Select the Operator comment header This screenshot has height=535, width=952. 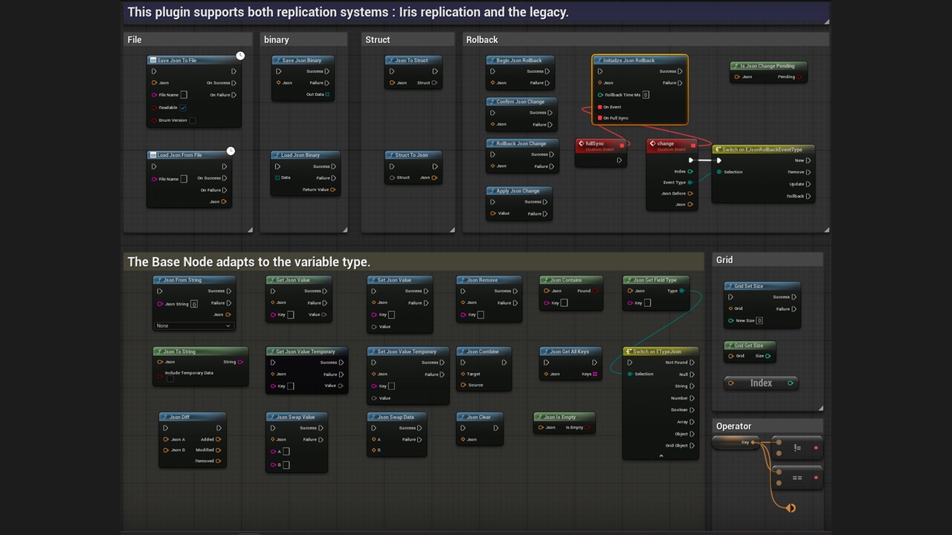(768, 426)
